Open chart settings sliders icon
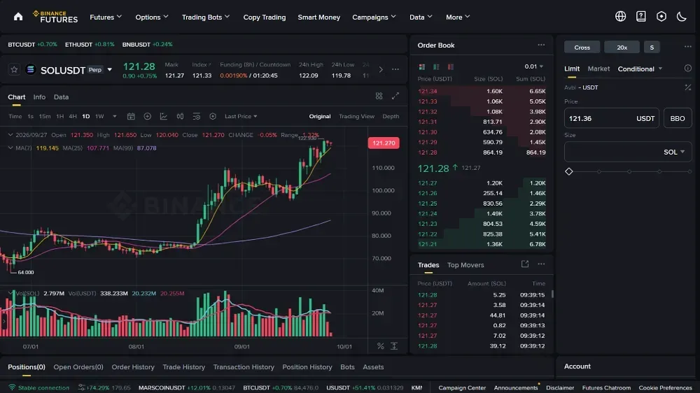 click(197, 116)
